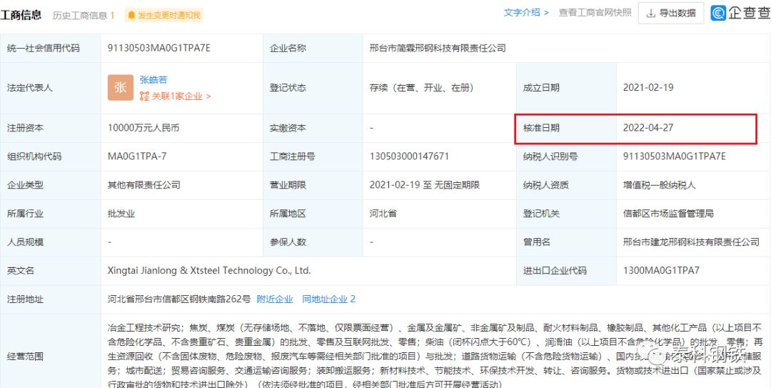Click the 工商注册号 value 130503000147671
Image resolution: width=771 pixels, height=388 pixels.
point(409,156)
